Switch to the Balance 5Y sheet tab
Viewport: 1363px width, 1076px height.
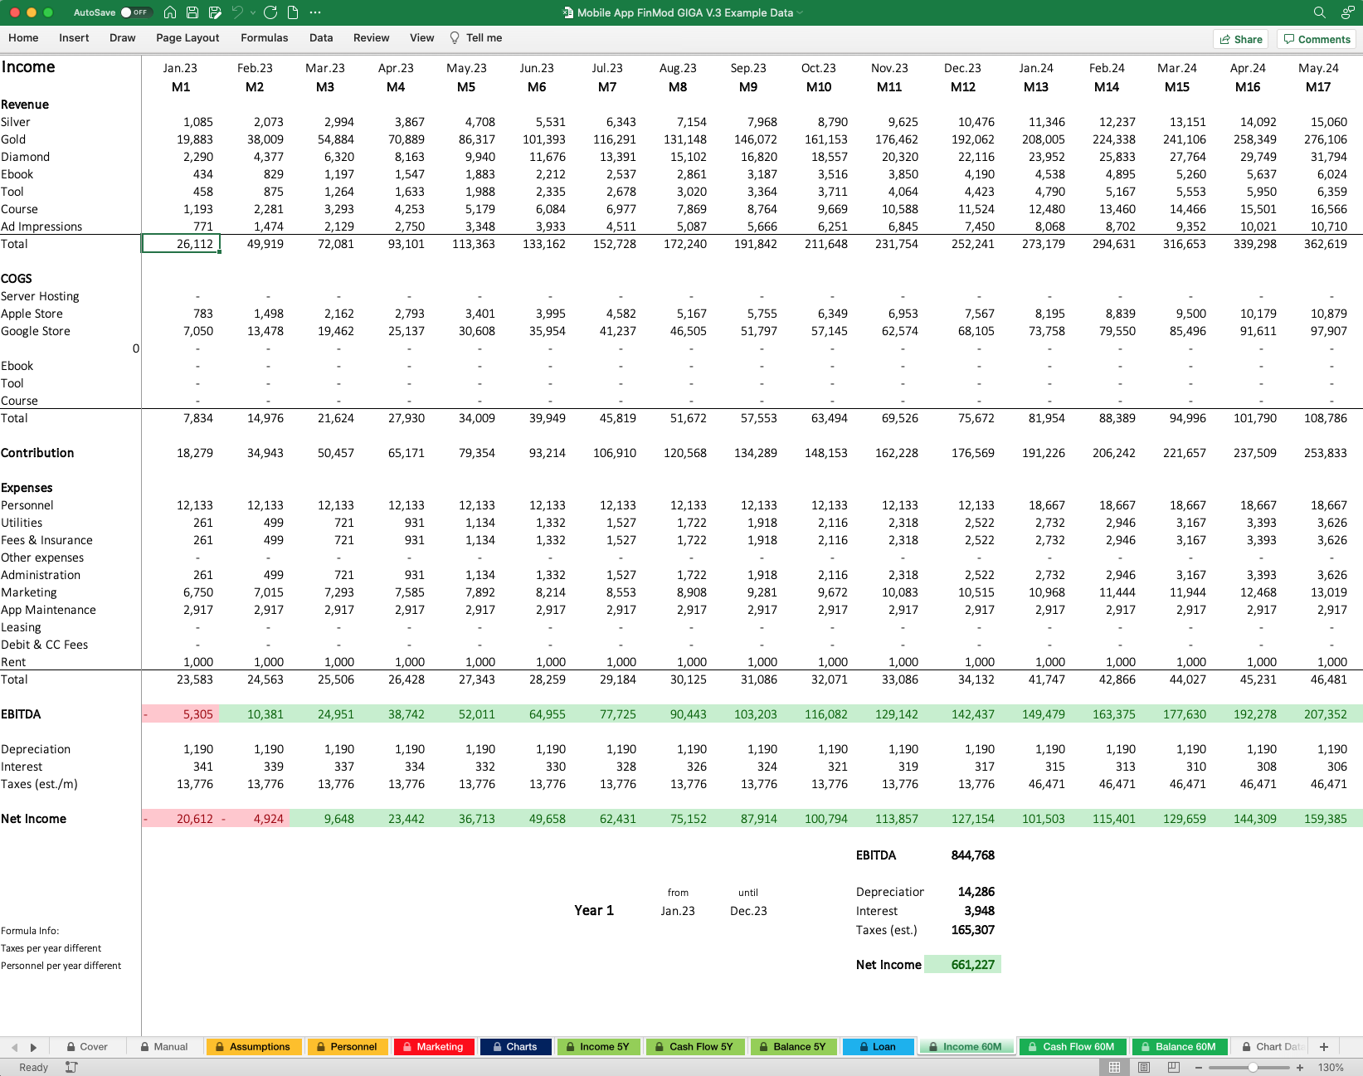coord(793,1047)
